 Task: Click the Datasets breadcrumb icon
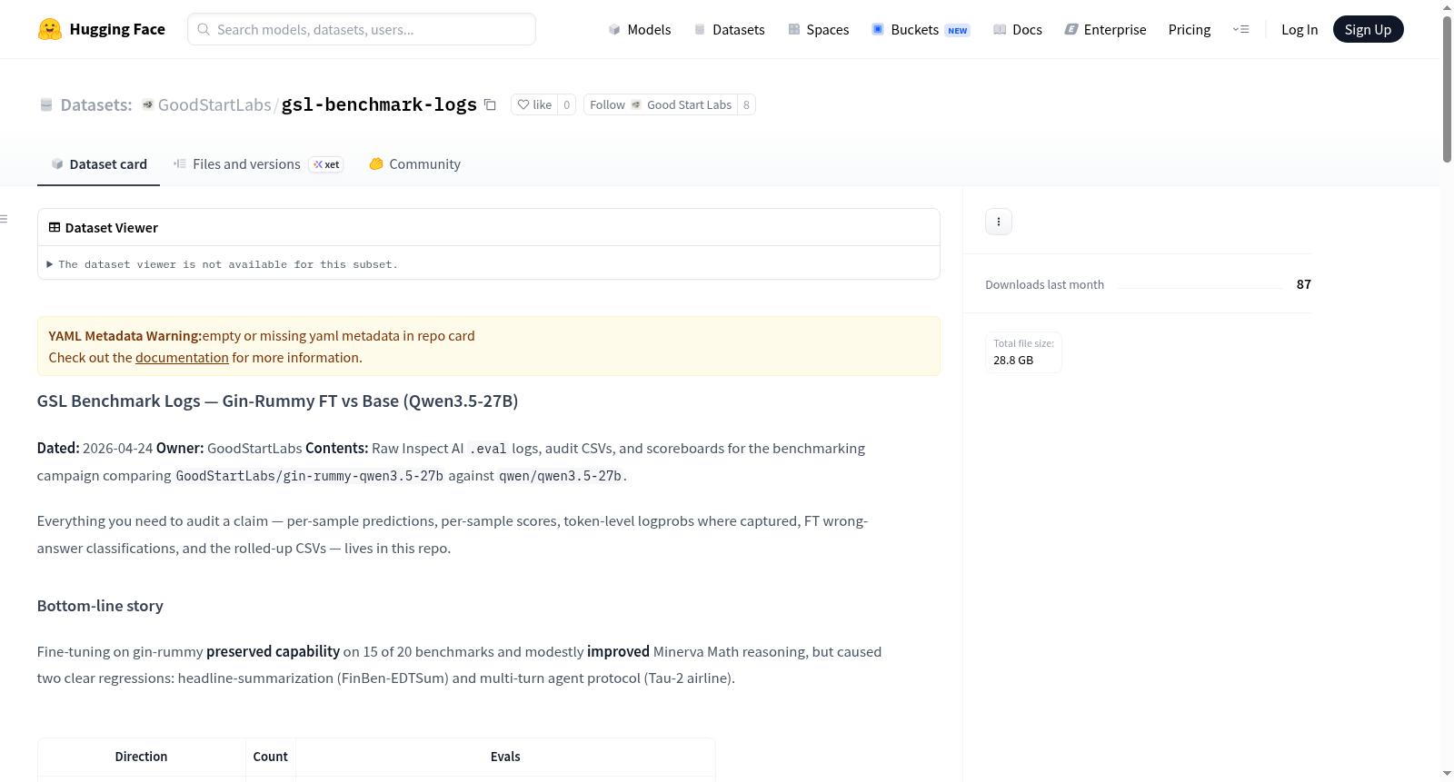tap(46, 104)
